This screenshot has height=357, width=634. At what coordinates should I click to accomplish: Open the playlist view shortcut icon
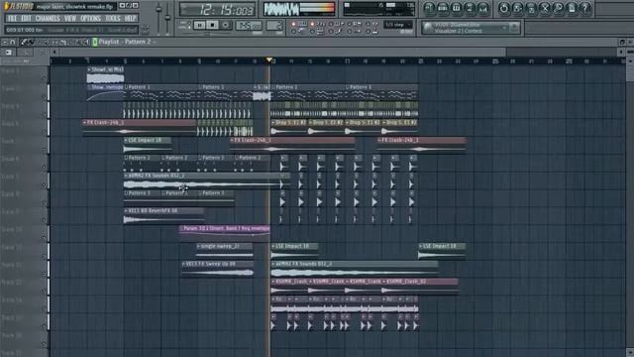point(429,8)
